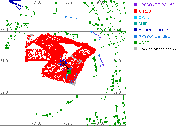Click the red AFRES legend swatch

(135, 11)
